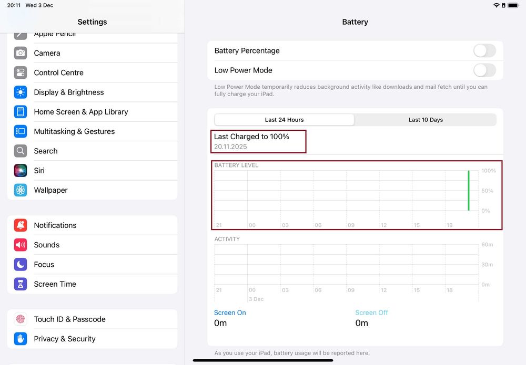526x365 pixels.
Task: Open Camera settings via its camera icon
Action: pyautogui.click(x=21, y=53)
